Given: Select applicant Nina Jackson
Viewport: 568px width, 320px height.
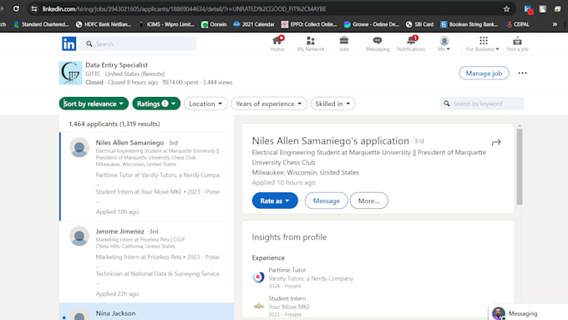Looking at the screenshot, I should (147, 312).
